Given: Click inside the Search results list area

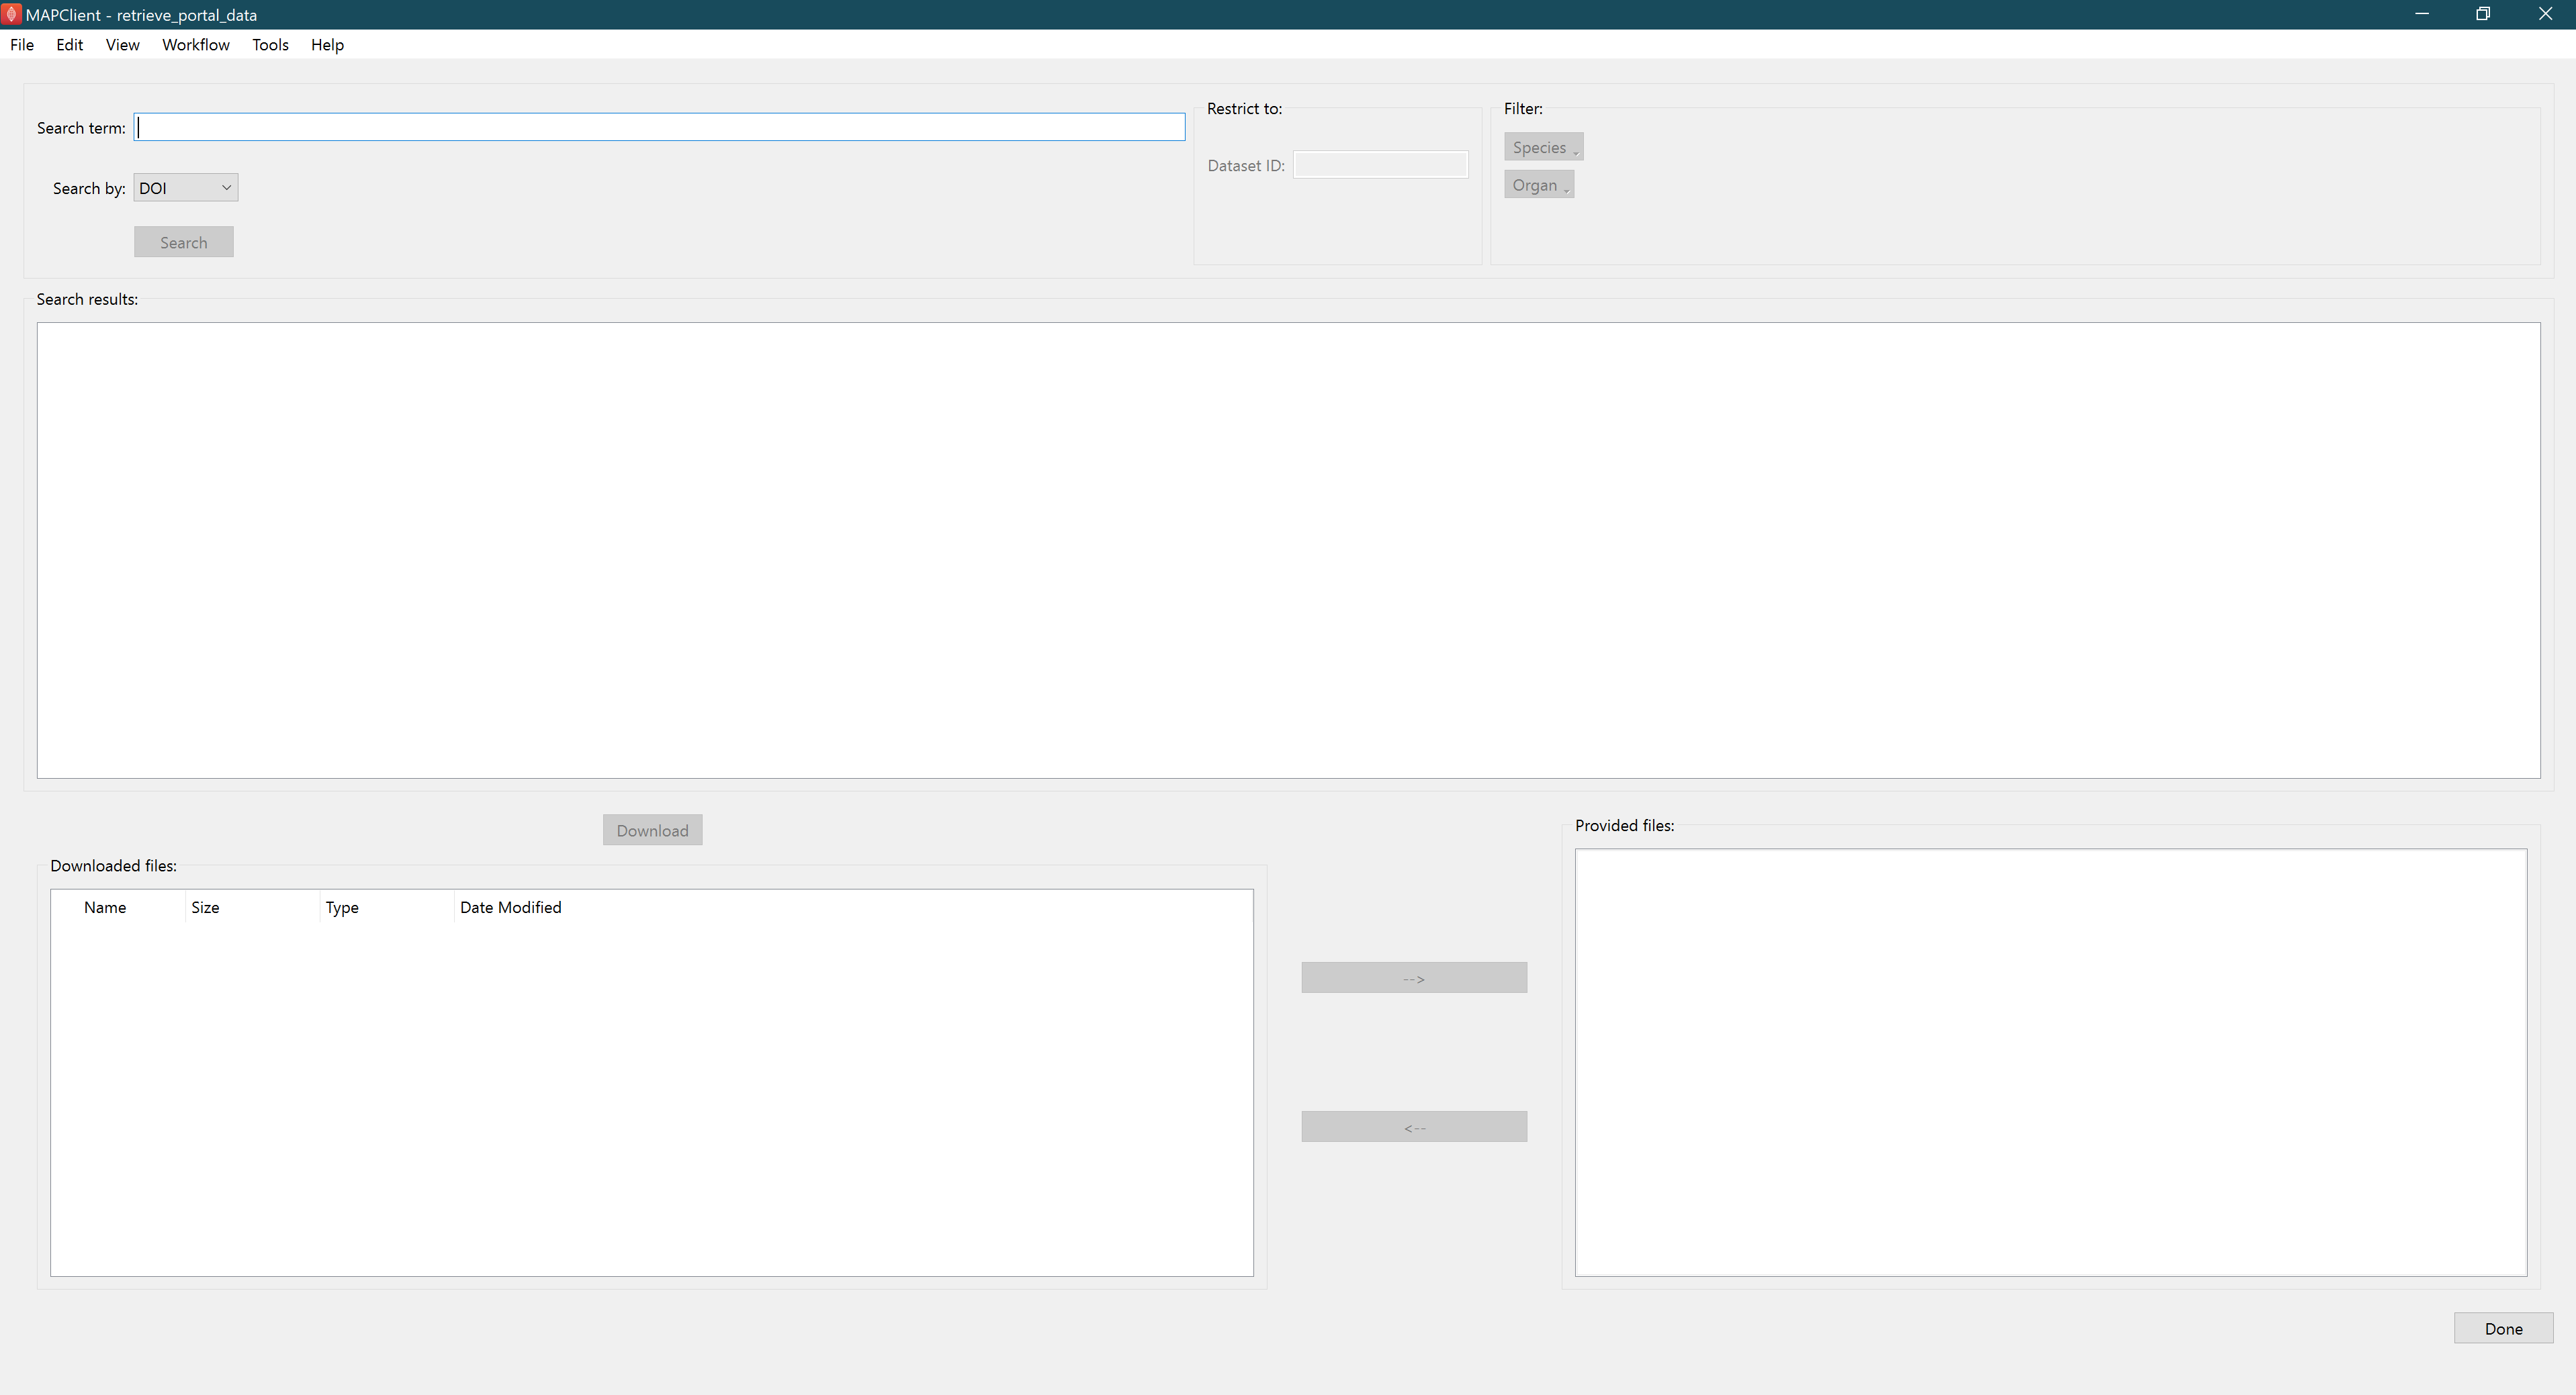Looking at the screenshot, I should tap(1288, 550).
